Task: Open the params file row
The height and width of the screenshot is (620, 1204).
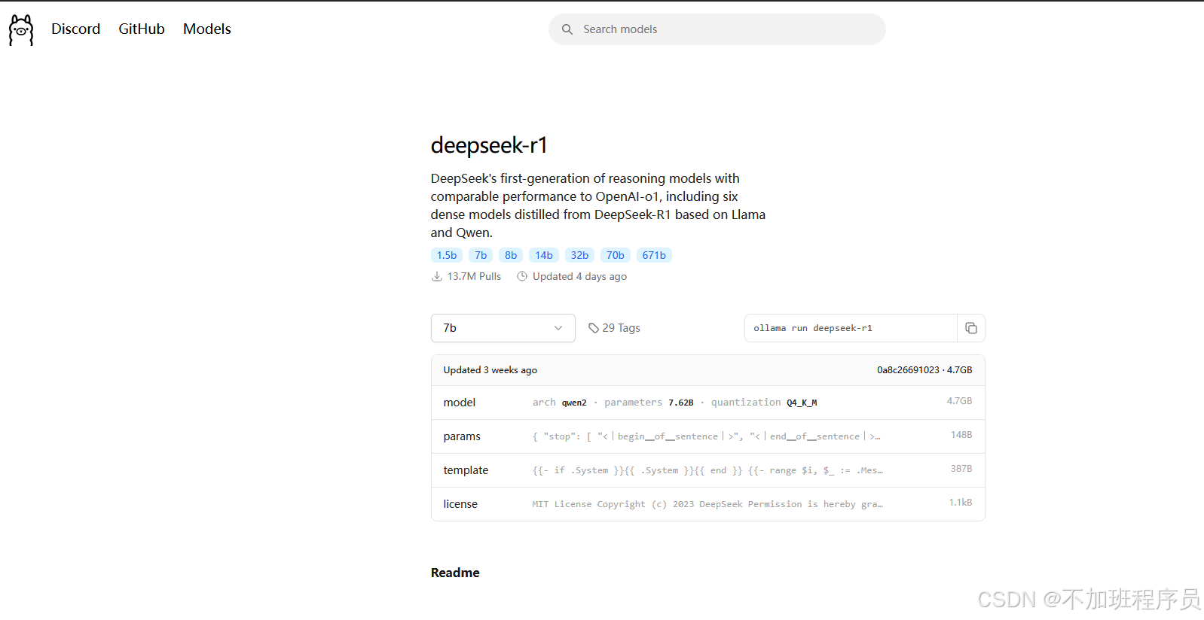Action: 708,436
